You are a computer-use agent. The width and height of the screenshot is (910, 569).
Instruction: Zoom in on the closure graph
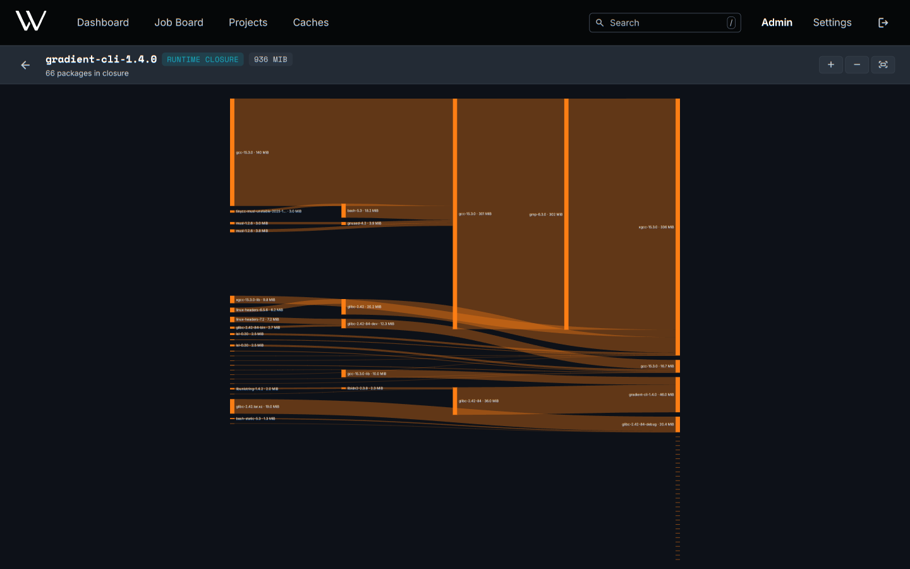click(831, 64)
